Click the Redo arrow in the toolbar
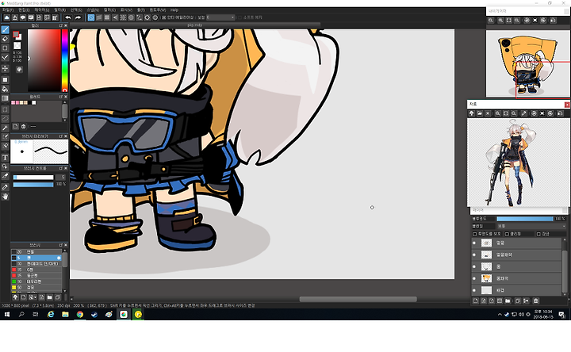The height and width of the screenshot is (352, 571). tap(78, 17)
